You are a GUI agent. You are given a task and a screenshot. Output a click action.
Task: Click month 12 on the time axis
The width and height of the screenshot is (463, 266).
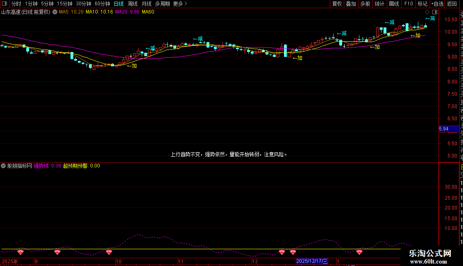254,261
